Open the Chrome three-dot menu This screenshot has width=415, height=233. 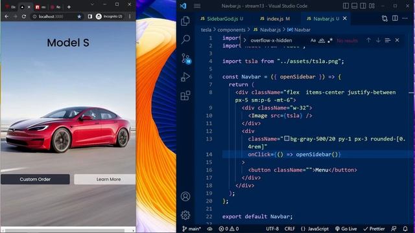(130, 16)
